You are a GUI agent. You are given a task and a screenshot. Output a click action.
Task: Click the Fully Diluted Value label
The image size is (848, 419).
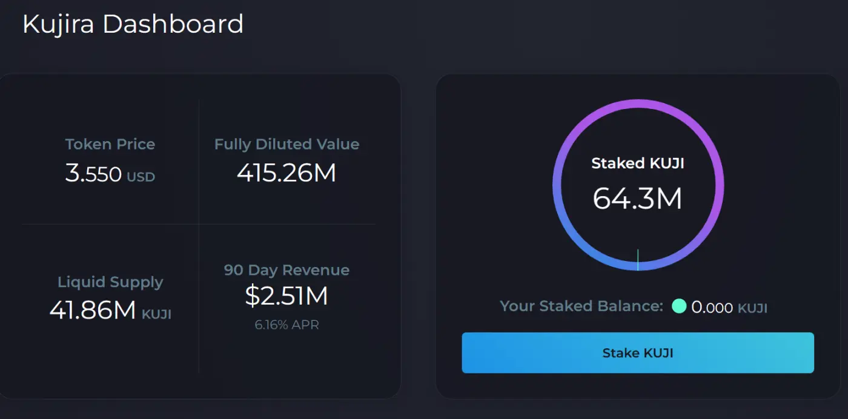pyautogui.click(x=287, y=145)
